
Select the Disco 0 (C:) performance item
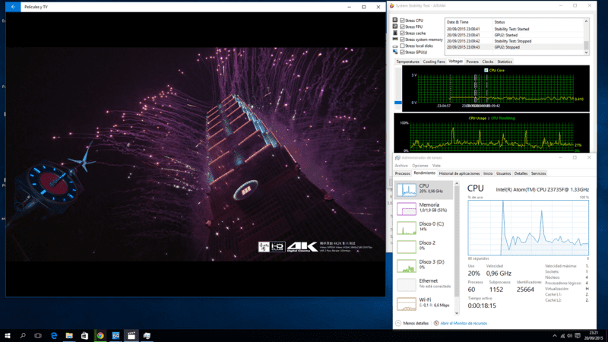point(424,227)
